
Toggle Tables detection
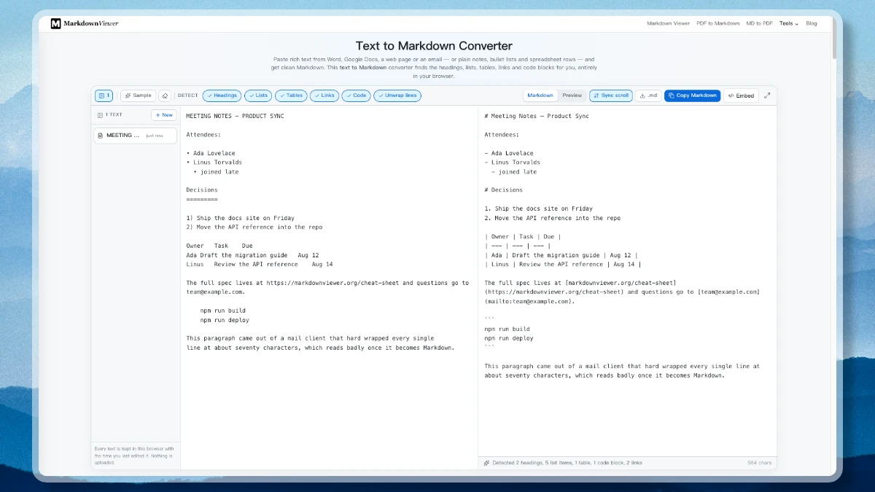coord(291,95)
